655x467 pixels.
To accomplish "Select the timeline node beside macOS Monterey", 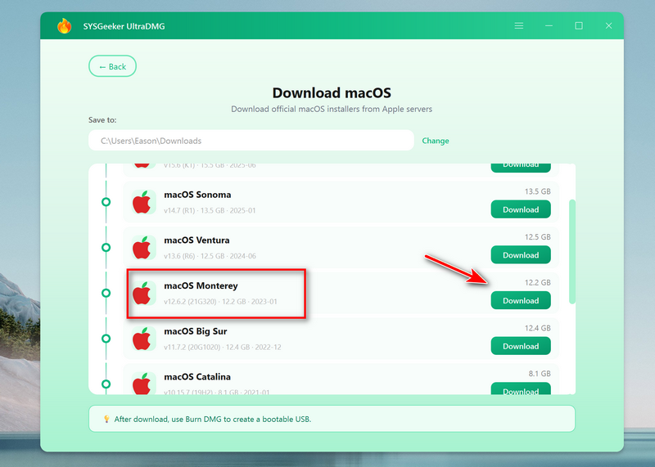I will (x=106, y=293).
